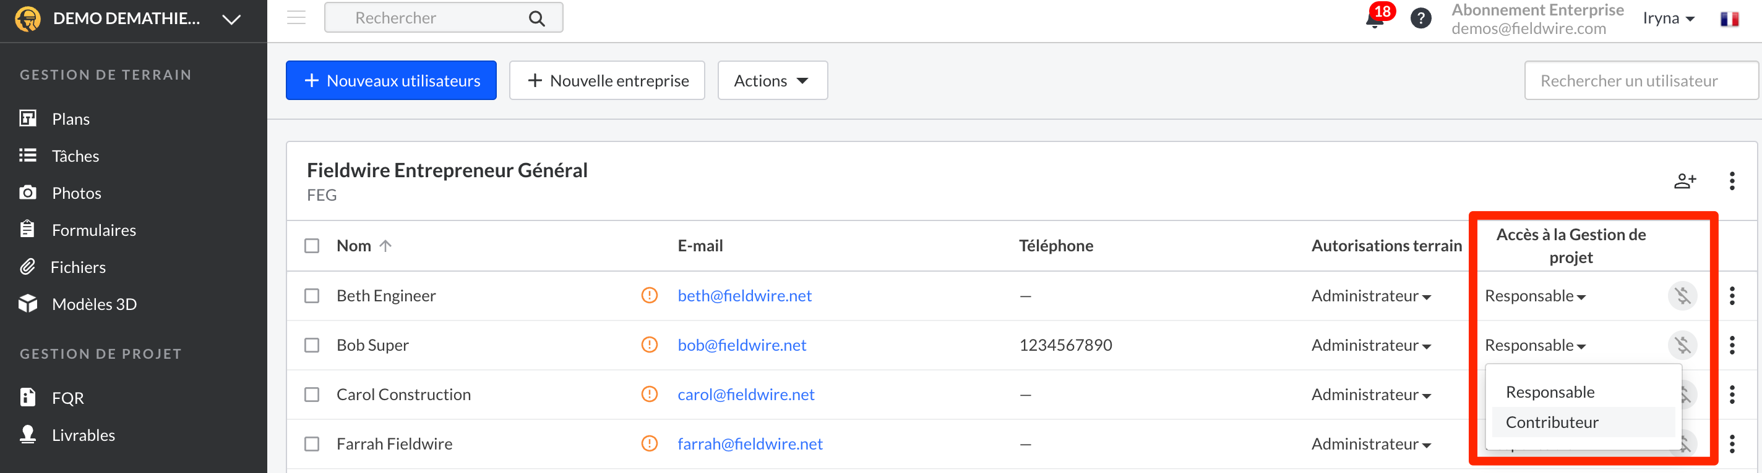Open Bob's Administrateur permission dropdown
The image size is (1762, 473).
[x=1371, y=345]
